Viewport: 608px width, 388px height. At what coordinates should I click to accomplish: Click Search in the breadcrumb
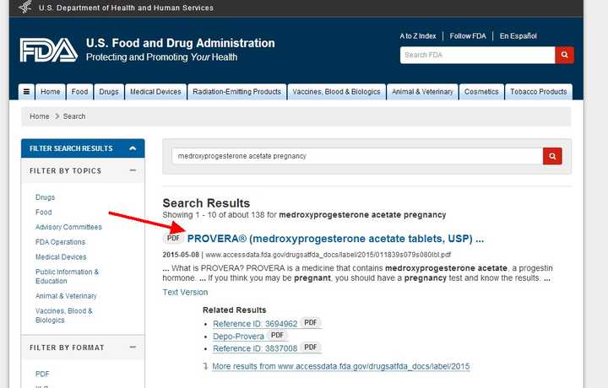74,116
